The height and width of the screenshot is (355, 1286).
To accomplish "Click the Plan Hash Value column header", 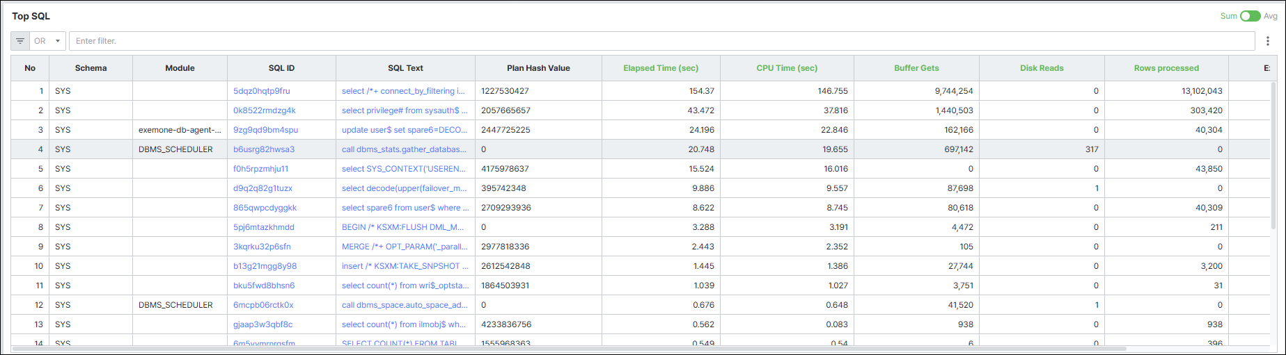I will (x=538, y=68).
